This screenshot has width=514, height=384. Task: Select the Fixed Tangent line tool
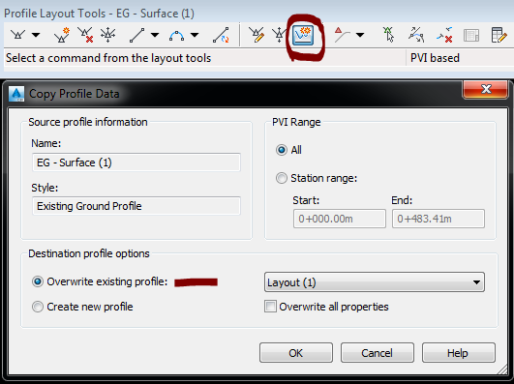tap(137, 35)
